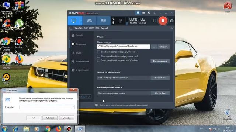236x132 pixels.
Task: Open Компьютер desktop icon
Action: (6, 7)
